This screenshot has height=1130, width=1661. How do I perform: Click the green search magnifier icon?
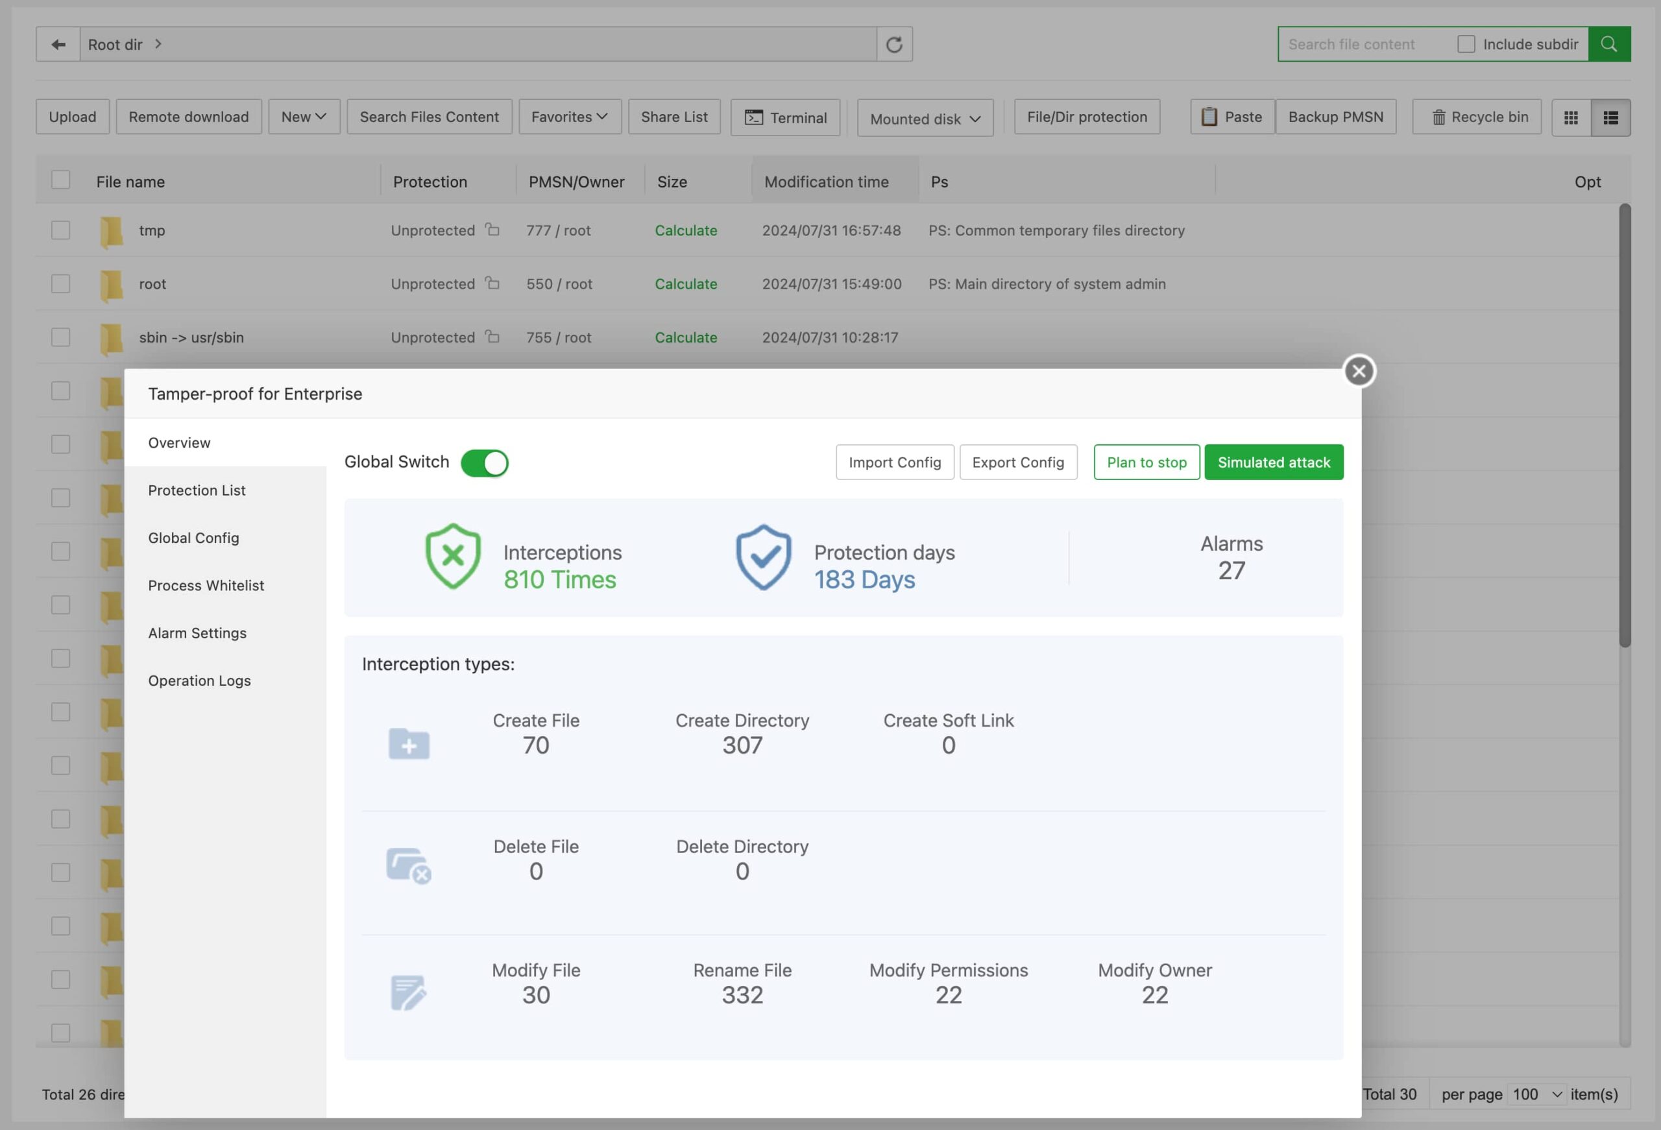click(x=1608, y=44)
